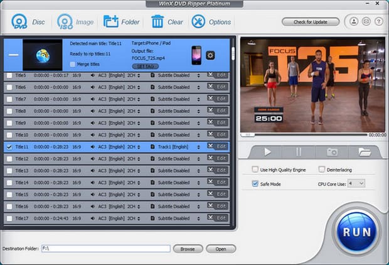The width and height of the screenshot is (389, 265).
Task: Check the Title17 checkbox
Action: coord(9,219)
